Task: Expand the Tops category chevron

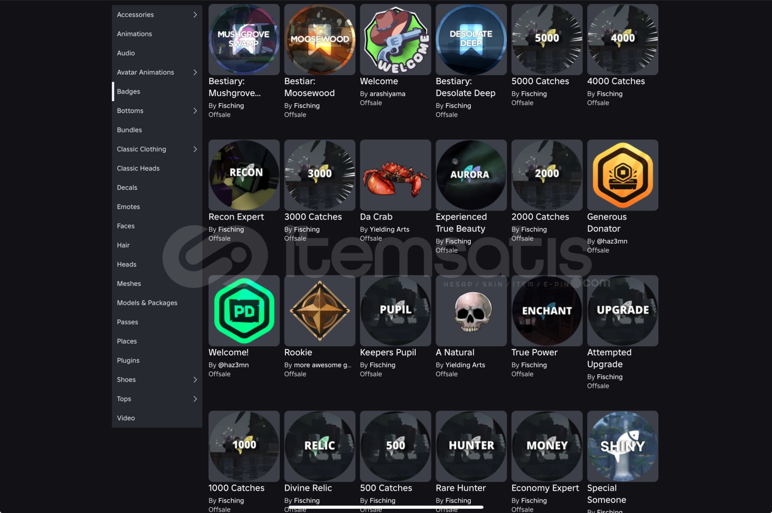Action: (x=195, y=399)
